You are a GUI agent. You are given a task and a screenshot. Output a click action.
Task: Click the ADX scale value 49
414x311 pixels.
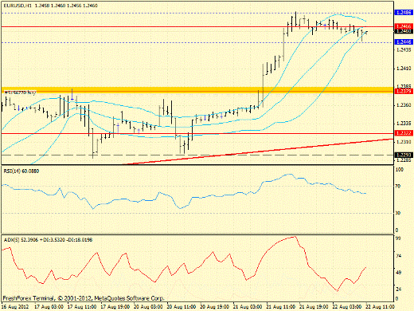(398, 273)
